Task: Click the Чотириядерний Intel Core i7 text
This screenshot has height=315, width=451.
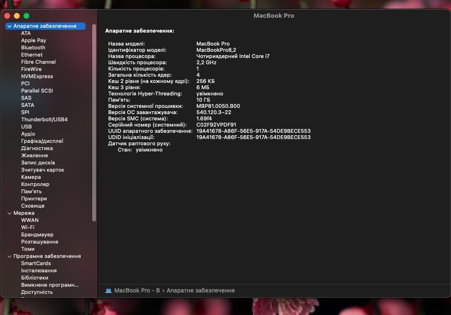Action: click(233, 56)
